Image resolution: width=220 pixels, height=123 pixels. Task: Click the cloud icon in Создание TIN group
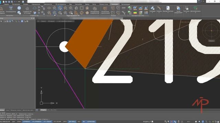coord(34,8)
